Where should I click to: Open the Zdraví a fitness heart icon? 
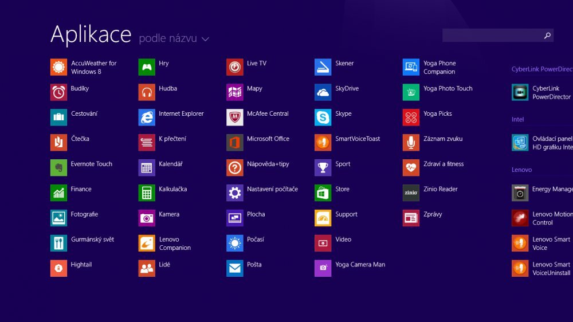click(x=411, y=168)
